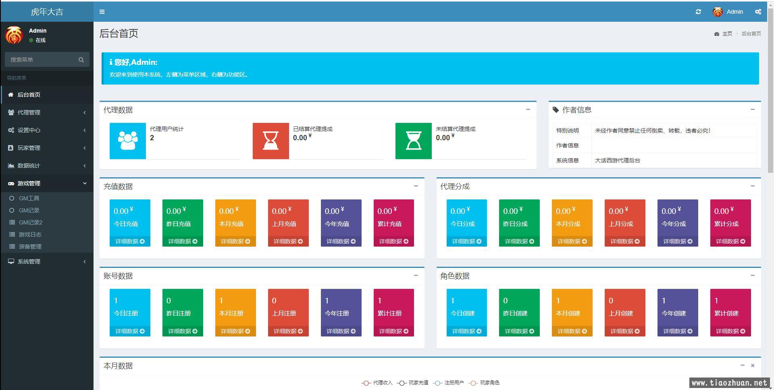Image resolution: width=774 pixels, height=390 pixels.
Task: Open 详细数据 under 昨日创建
Action: (519, 331)
